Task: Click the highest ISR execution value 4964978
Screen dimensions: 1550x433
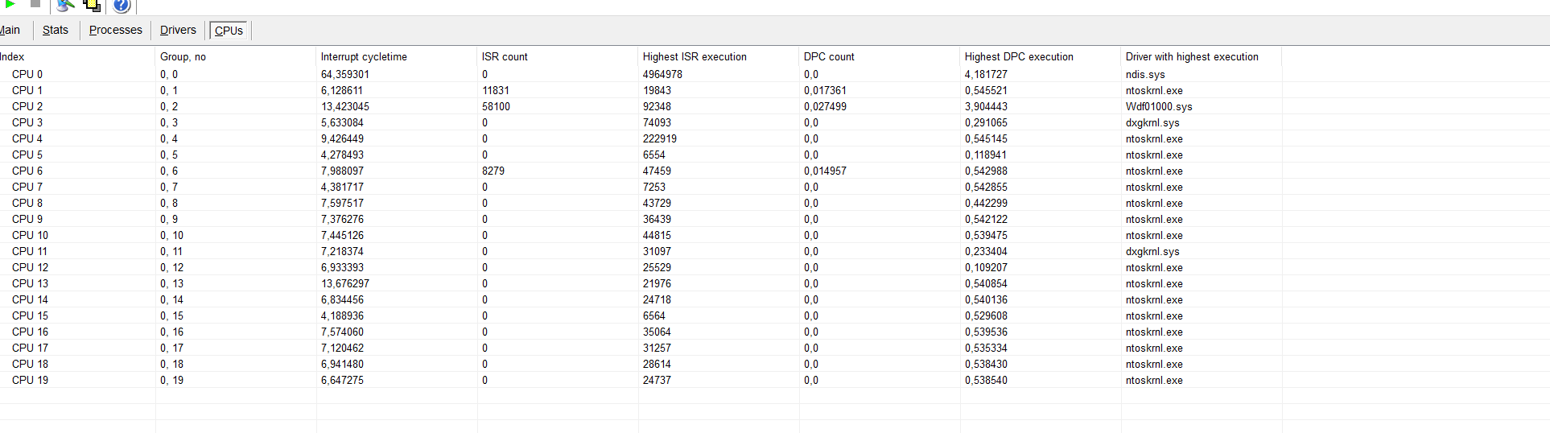Action: pyautogui.click(x=662, y=74)
